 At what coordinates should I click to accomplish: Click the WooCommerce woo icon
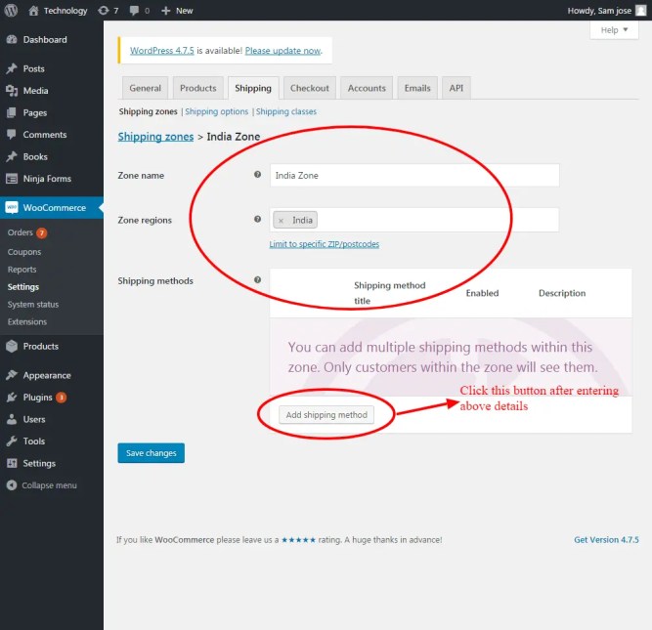click(12, 207)
